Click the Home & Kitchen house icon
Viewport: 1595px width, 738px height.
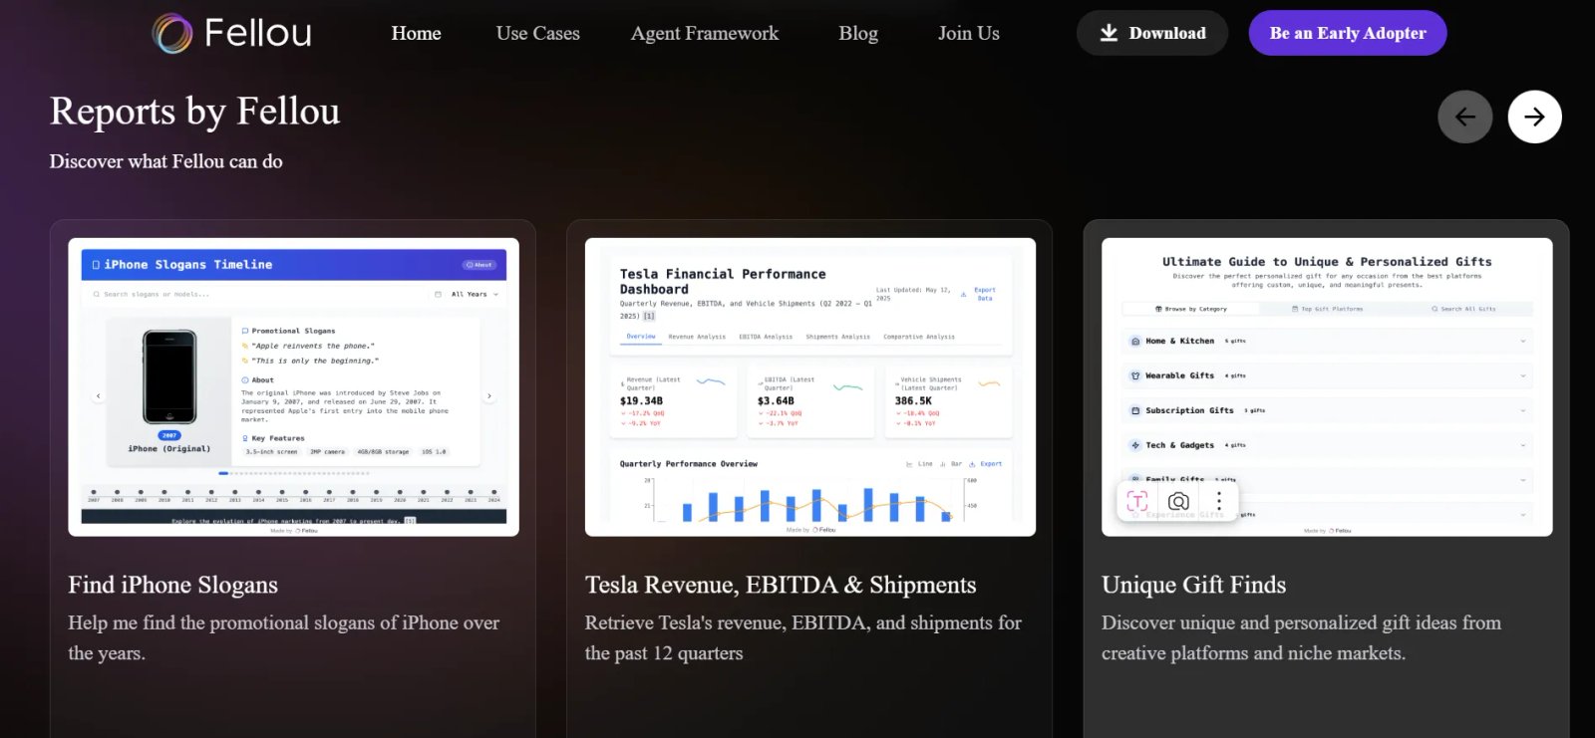1135,341
